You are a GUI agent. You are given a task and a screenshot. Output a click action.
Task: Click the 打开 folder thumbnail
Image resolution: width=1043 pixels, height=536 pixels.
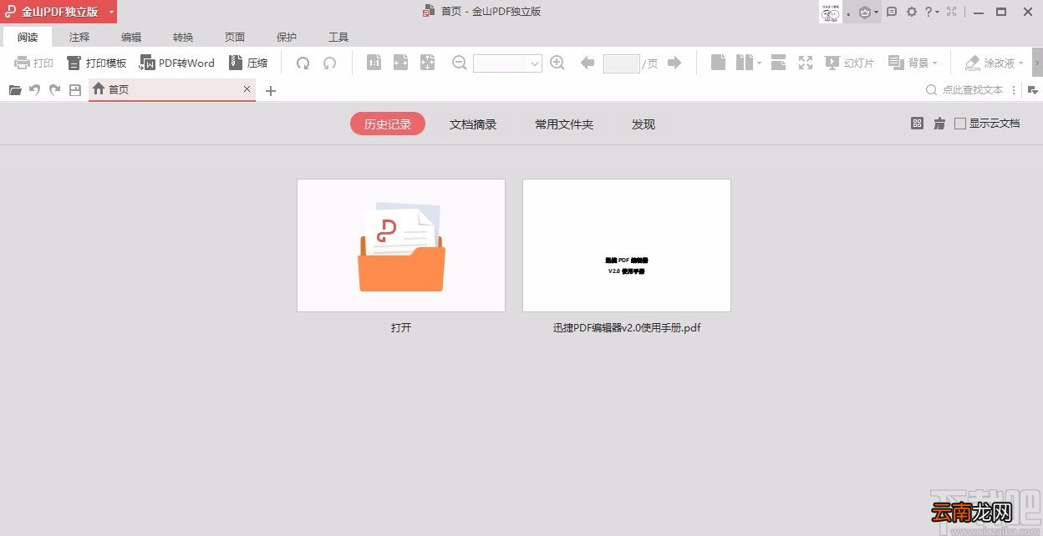[401, 245]
